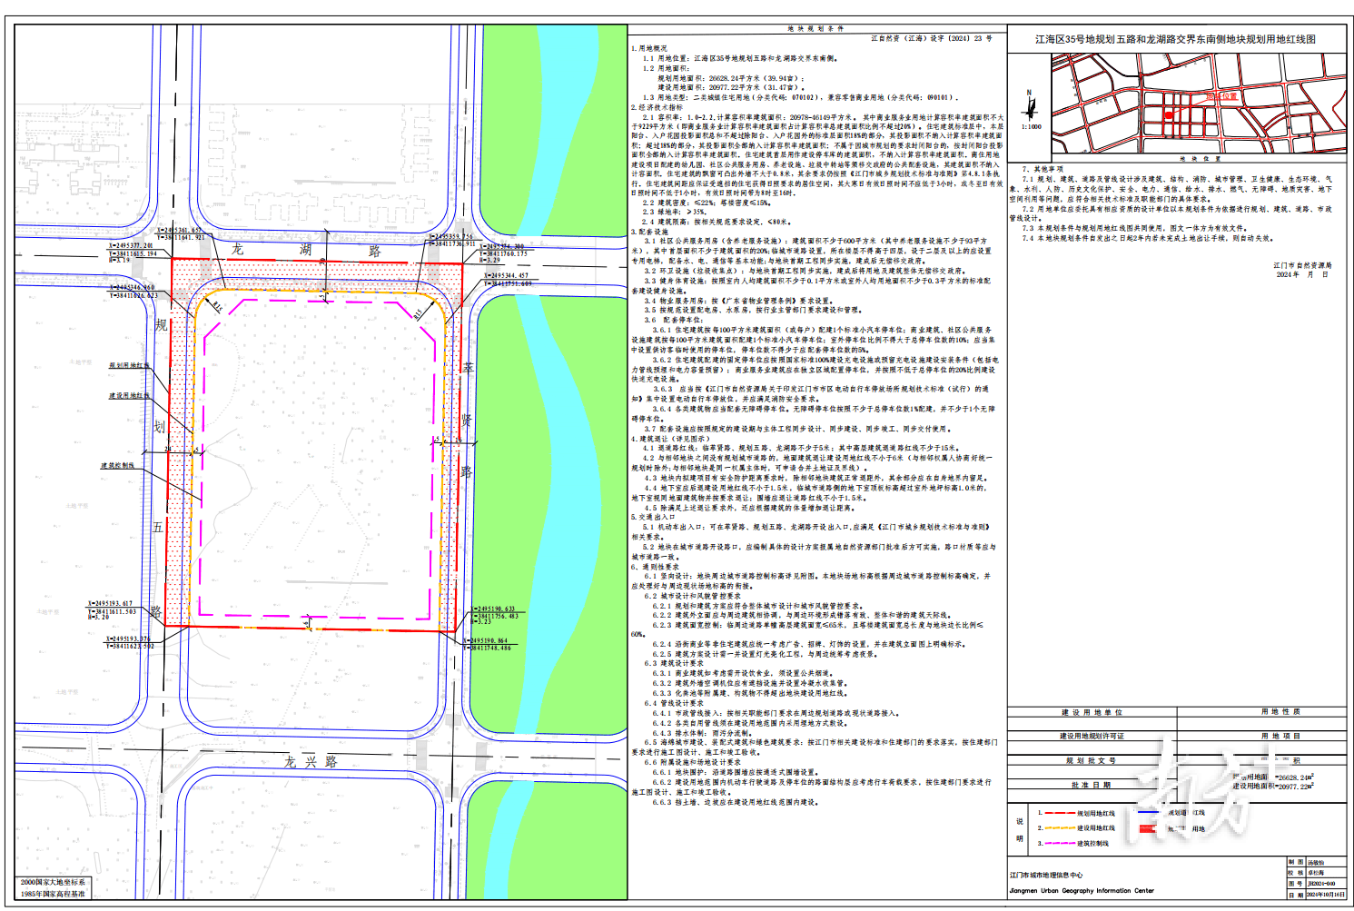Click the 规划用地红线 callout label on map

click(129, 365)
